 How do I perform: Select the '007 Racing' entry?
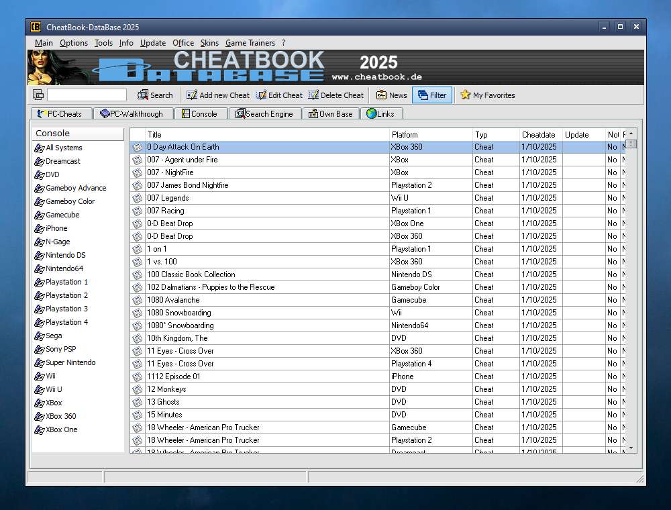tap(378, 211)
